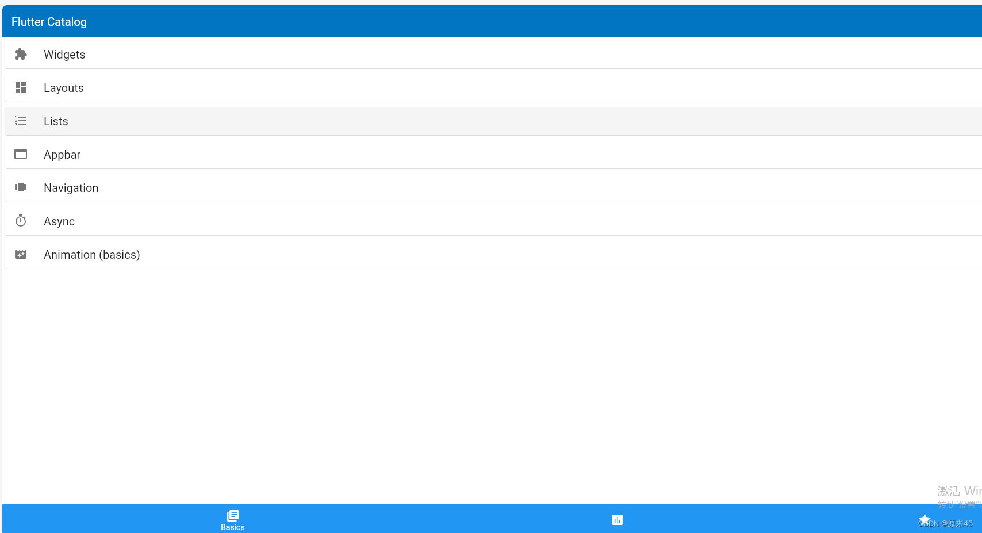The width and height of the screenshot is (982, 533).
Task: Click the Flutter Catalog title
Action: click(49, 22)
